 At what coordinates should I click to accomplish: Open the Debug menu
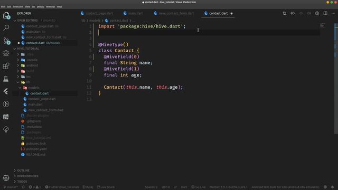click(x=40, y=7)
